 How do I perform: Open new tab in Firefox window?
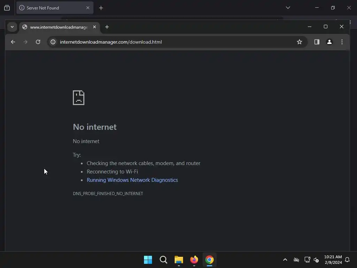pyautogui.click(x=101, y=8)
